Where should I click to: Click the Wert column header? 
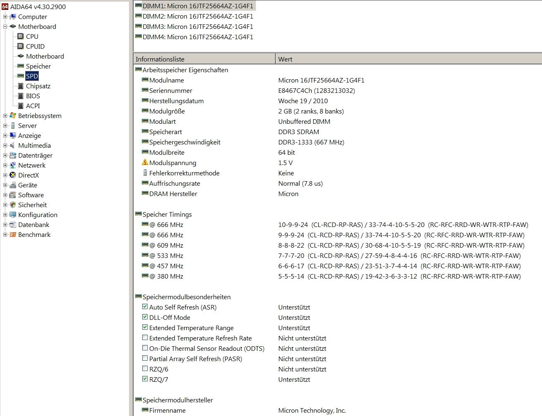click(x=409, y=59)
